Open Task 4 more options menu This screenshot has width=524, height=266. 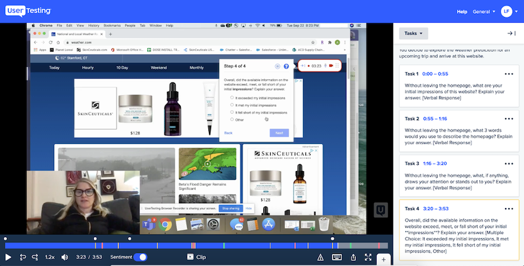point(509,209)
